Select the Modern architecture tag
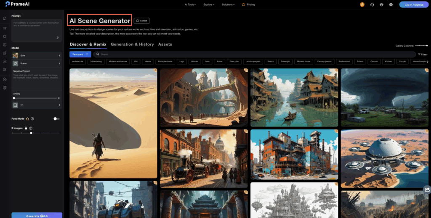Image resolution: width=431 pixels, height=218 pixels. click(118, 61)
